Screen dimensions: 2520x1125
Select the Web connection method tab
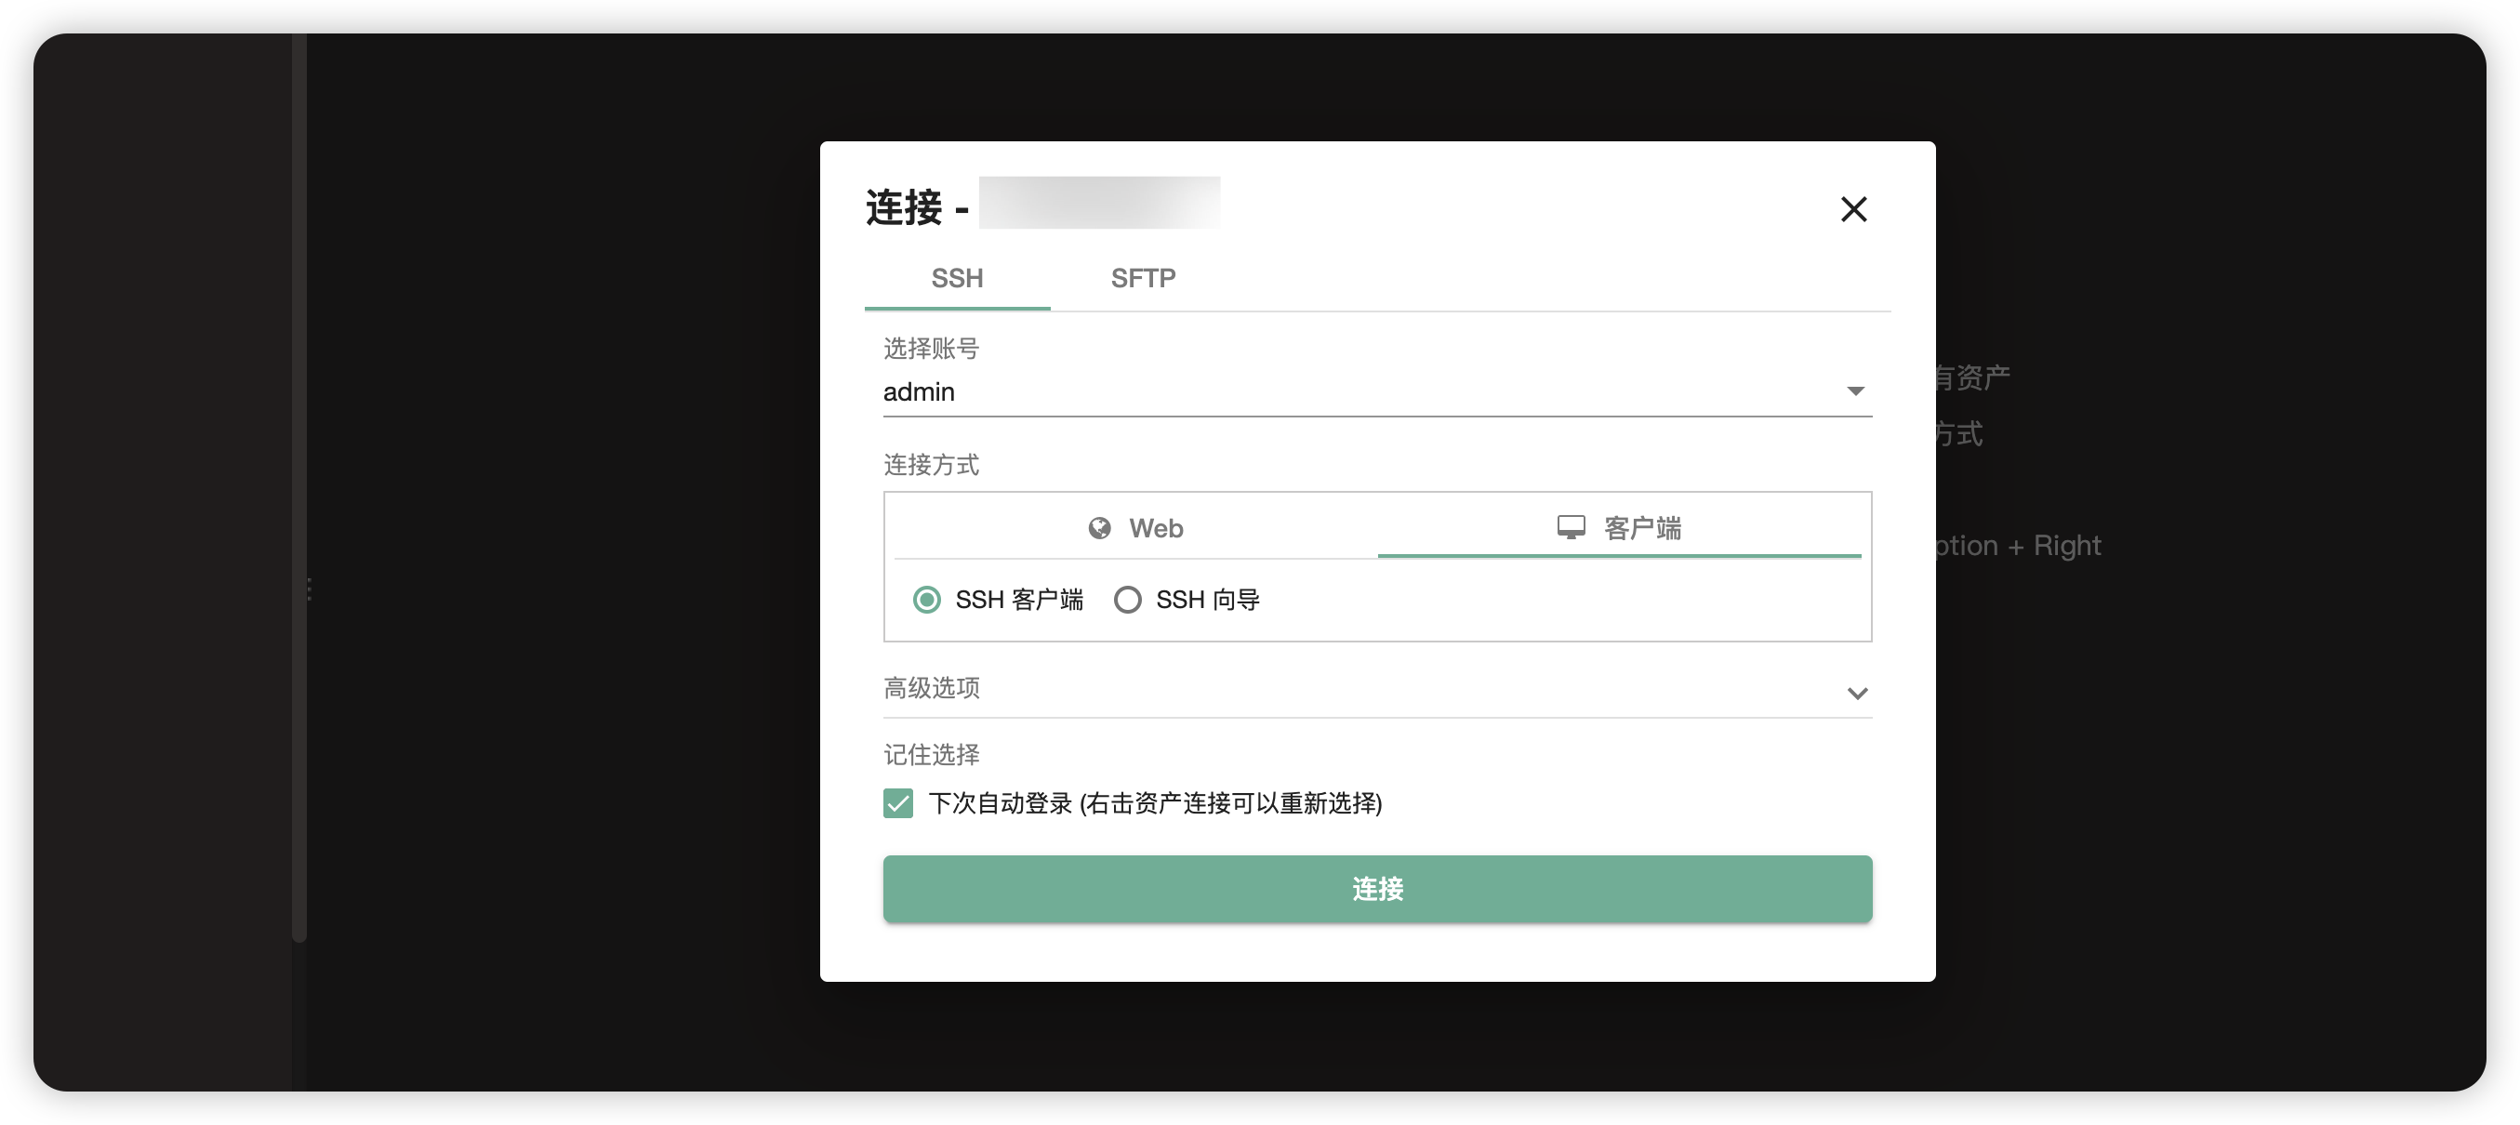(1135, 528)
